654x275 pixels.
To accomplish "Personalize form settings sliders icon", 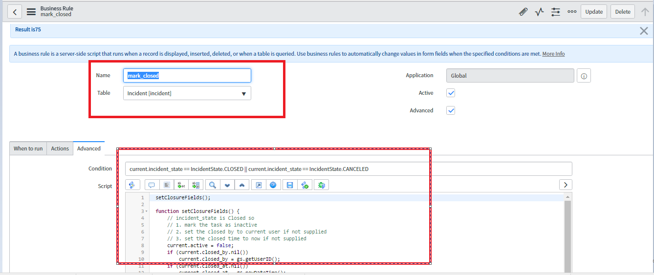I will click(x=556, y=12).
